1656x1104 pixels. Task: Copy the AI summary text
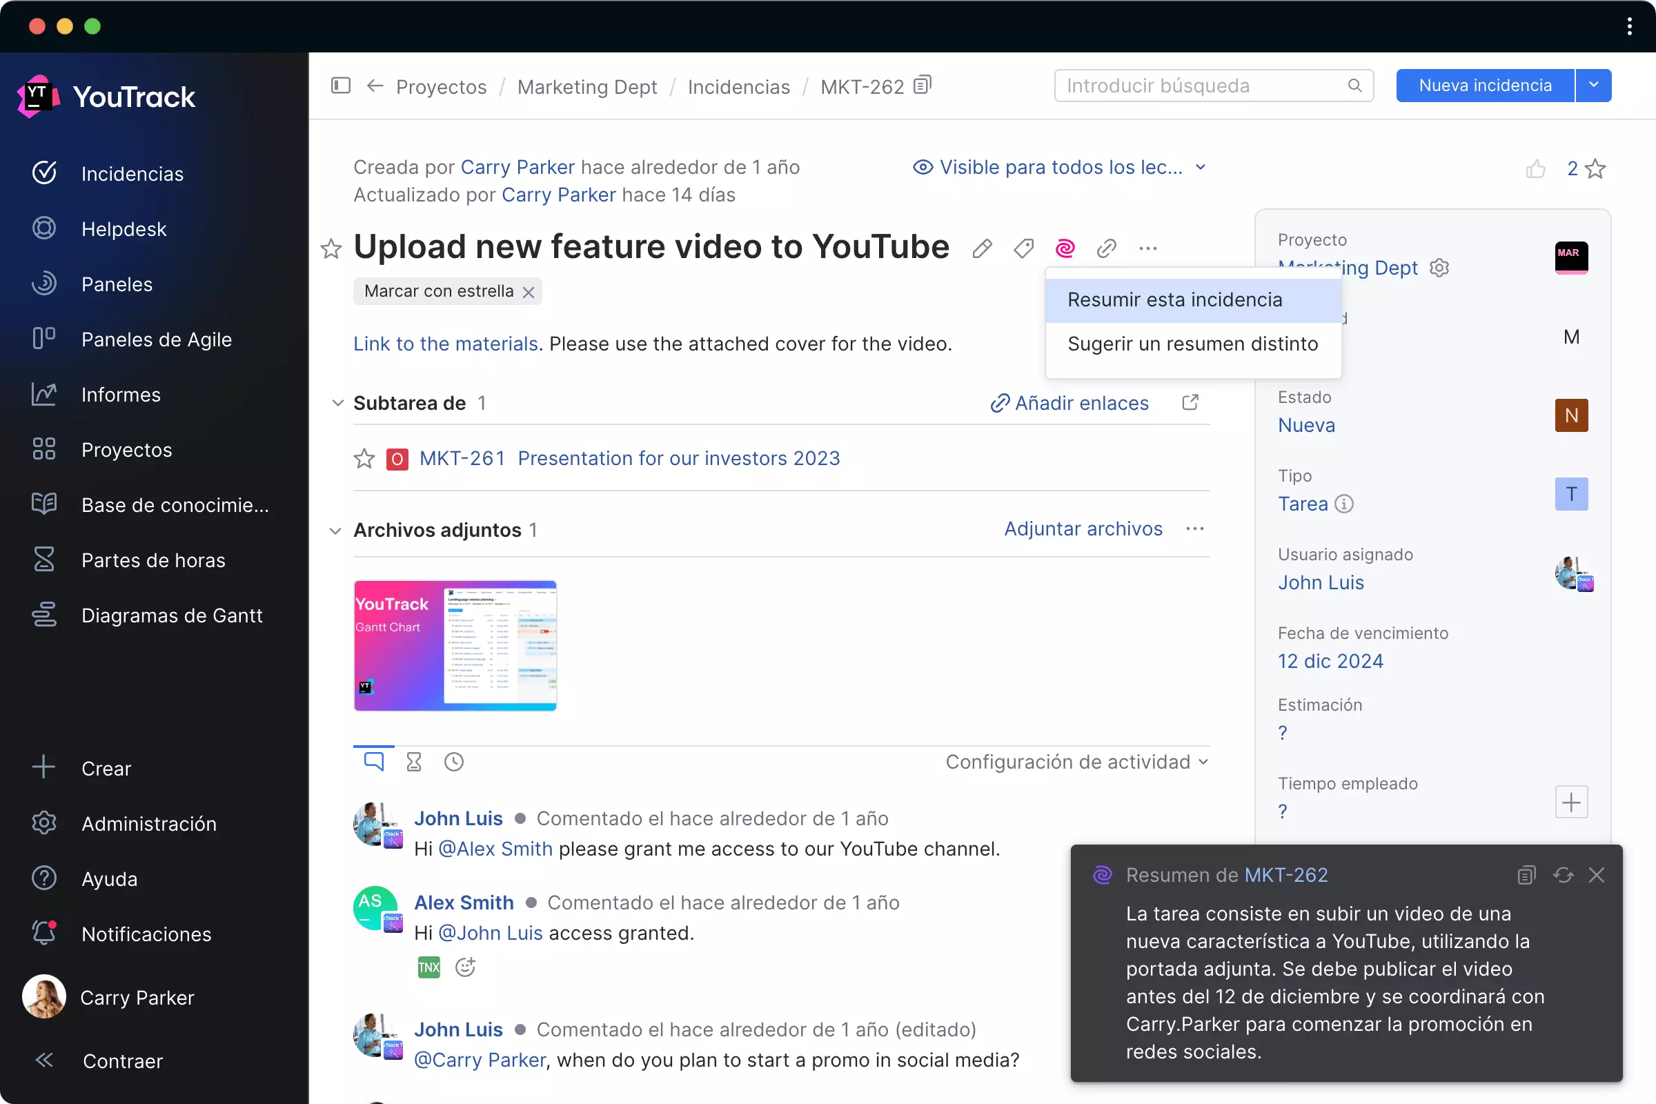click(1526, 874)
